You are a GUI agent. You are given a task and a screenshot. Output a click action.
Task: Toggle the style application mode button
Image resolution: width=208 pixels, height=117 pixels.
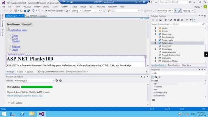pyautogui.click(x=176, y=11)
